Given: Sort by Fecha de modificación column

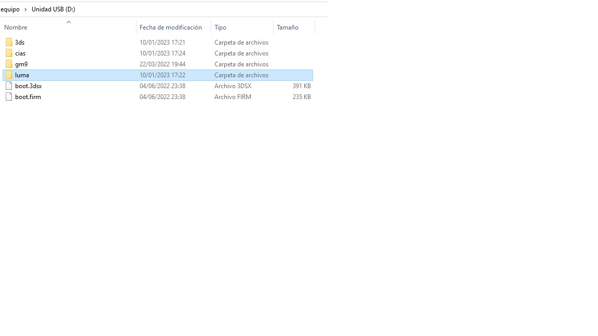Looking at the screenshot, I should pos(170,27).
